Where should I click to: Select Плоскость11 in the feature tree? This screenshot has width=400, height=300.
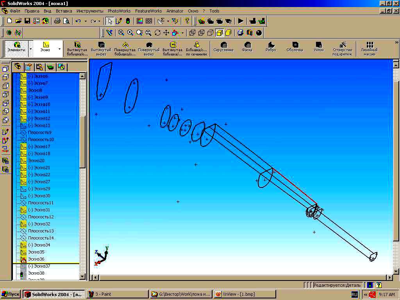click(41, 203)
